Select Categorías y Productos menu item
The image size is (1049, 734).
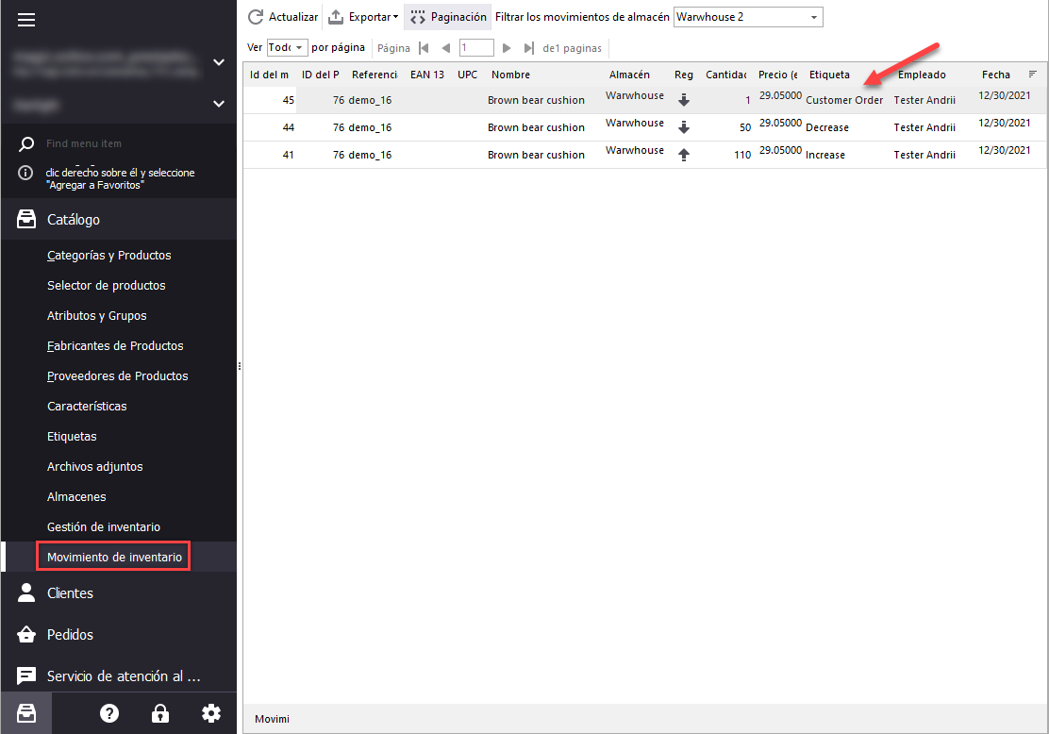(109, 255)
